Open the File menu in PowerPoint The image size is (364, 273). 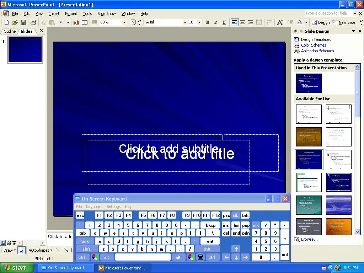click(x=15, y=14)
